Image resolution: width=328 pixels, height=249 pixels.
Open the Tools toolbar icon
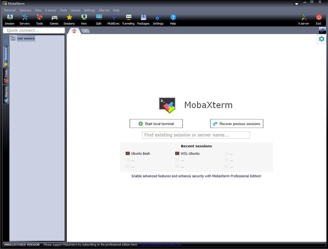tap(39, 20)
